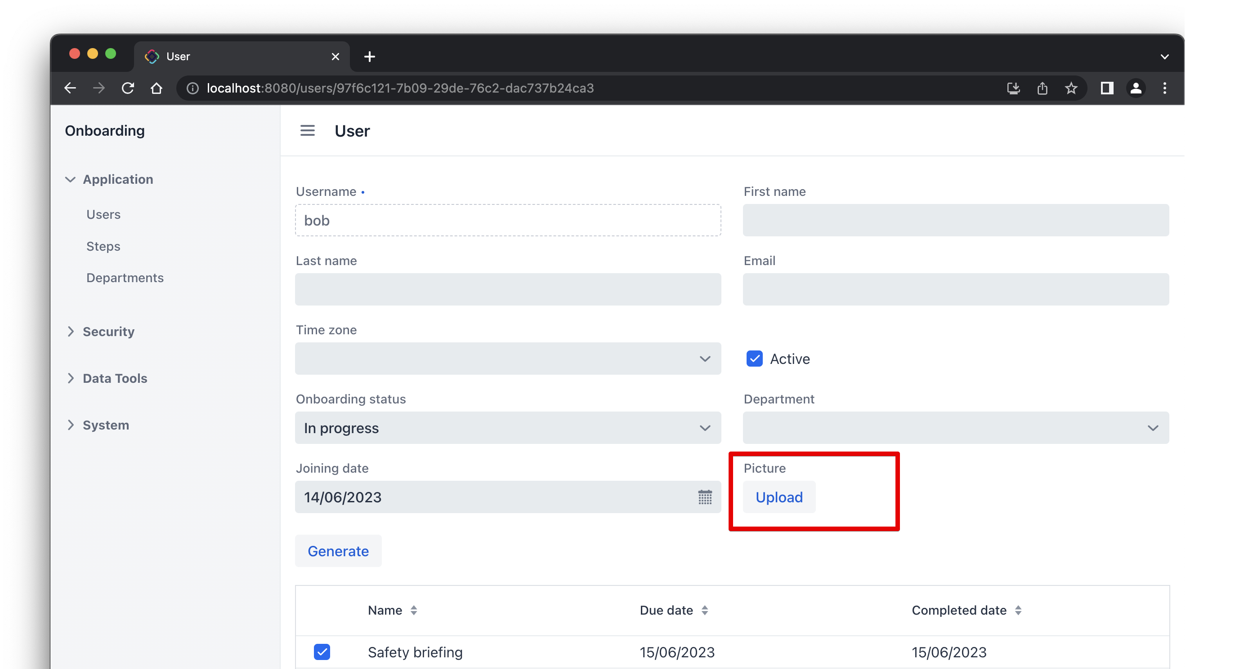
Task: Click the Upload picture button
Action: pyautogui.click(x=779, y=497)
